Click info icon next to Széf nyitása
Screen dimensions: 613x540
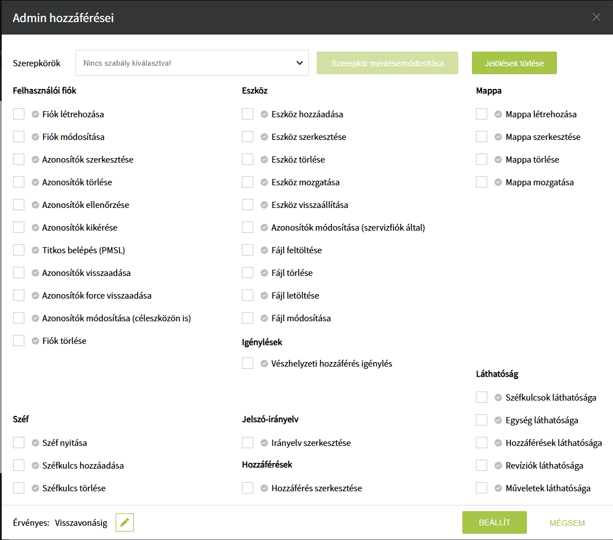(35, 443)
